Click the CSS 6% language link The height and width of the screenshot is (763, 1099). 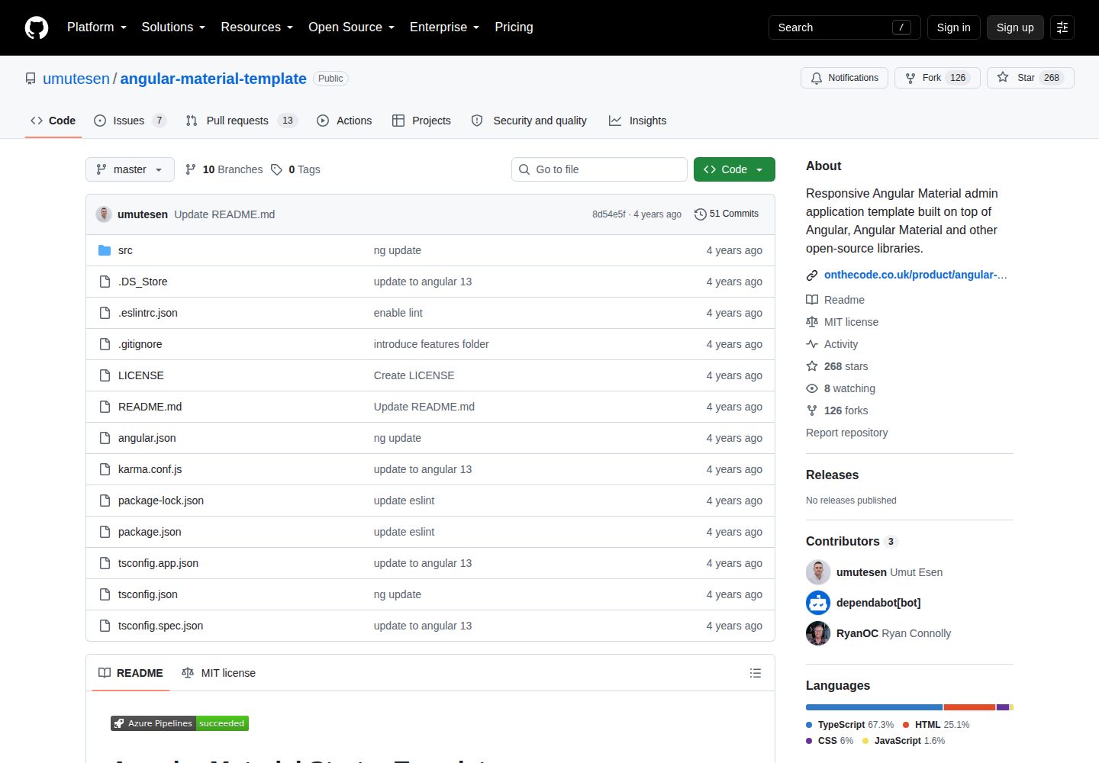click(830, 741)
